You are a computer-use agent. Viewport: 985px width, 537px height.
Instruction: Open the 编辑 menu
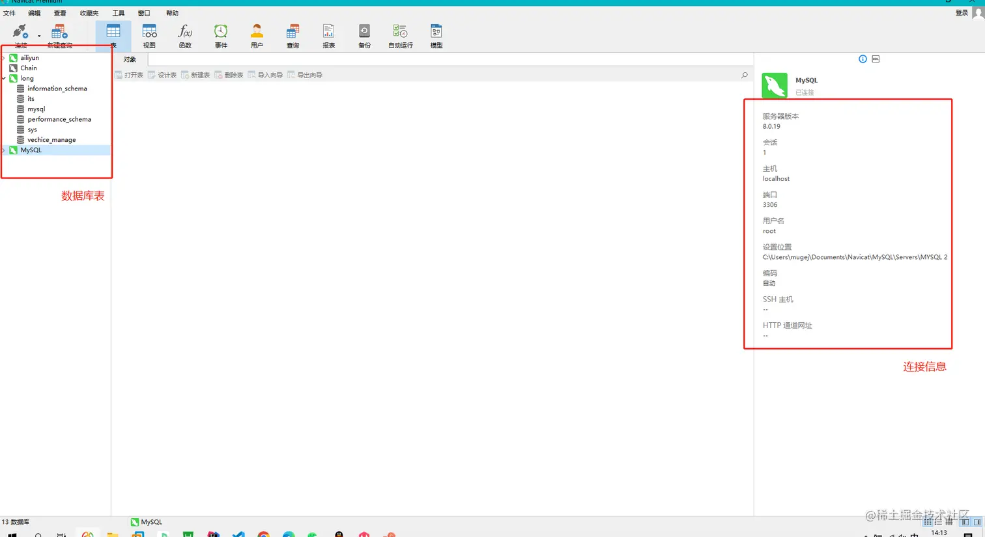click(34, 13)
